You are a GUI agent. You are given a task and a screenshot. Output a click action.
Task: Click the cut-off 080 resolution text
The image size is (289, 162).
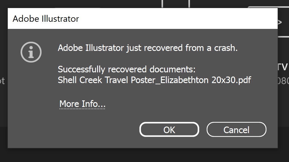[x=283, y=81]
